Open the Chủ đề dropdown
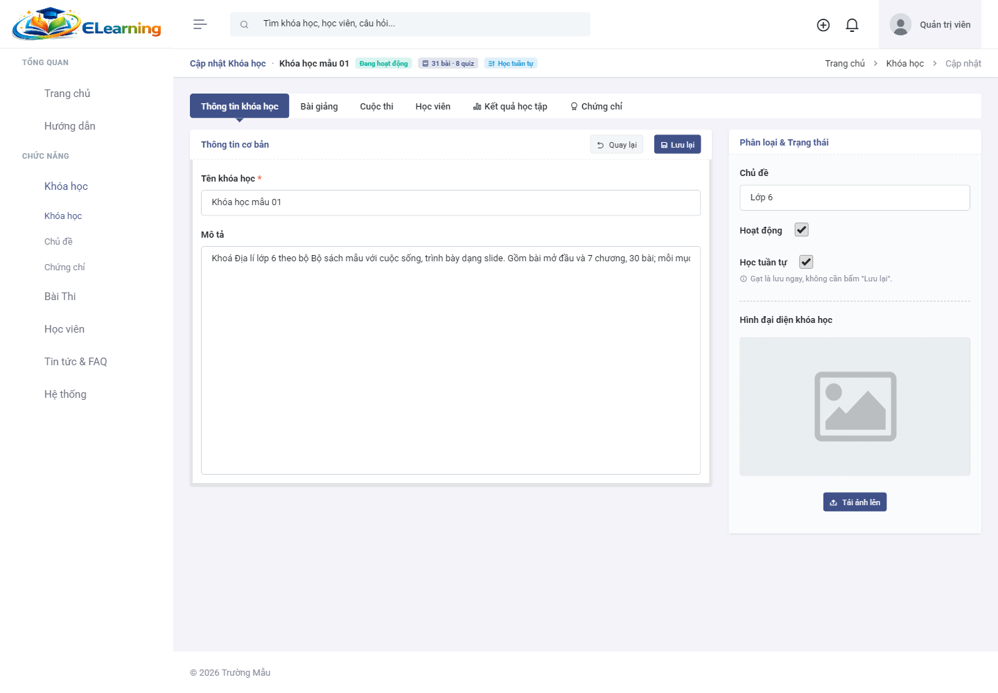 [855, 198]
